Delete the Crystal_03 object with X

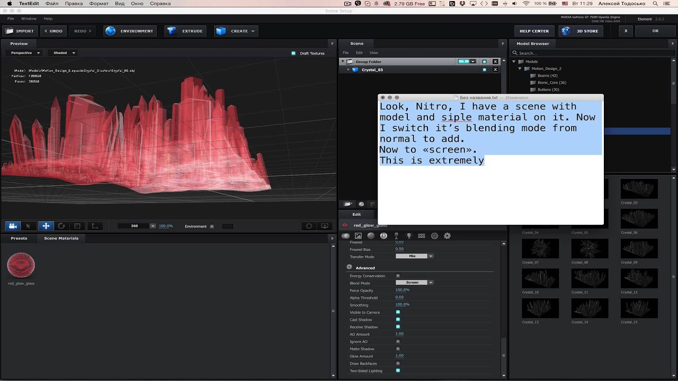[x=495, y=69]
